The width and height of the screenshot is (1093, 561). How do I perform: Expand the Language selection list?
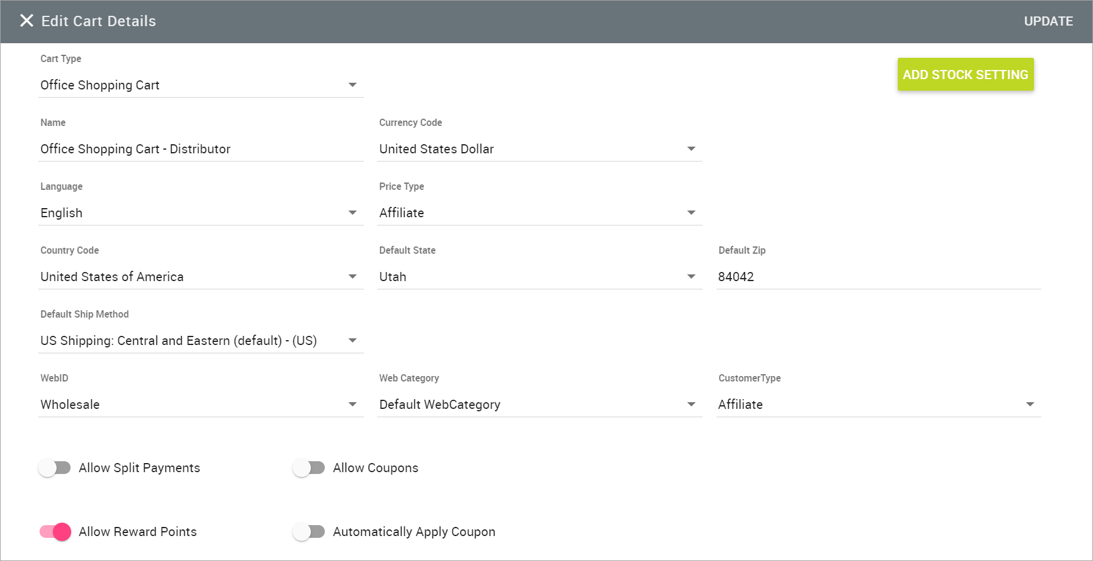tap(353, 212)
